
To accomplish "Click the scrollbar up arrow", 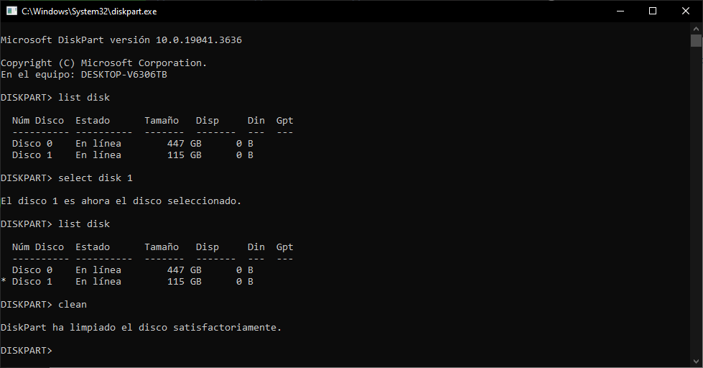I will 696,28.
